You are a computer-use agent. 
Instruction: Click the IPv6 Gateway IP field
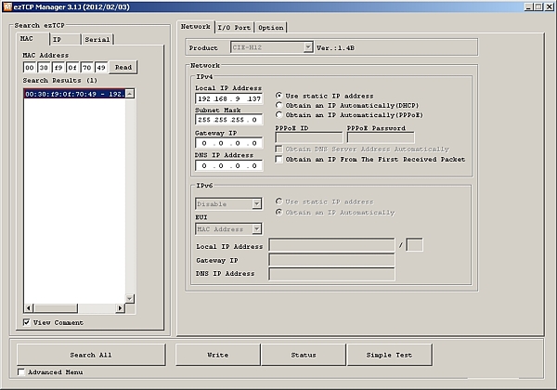(331, 260)
